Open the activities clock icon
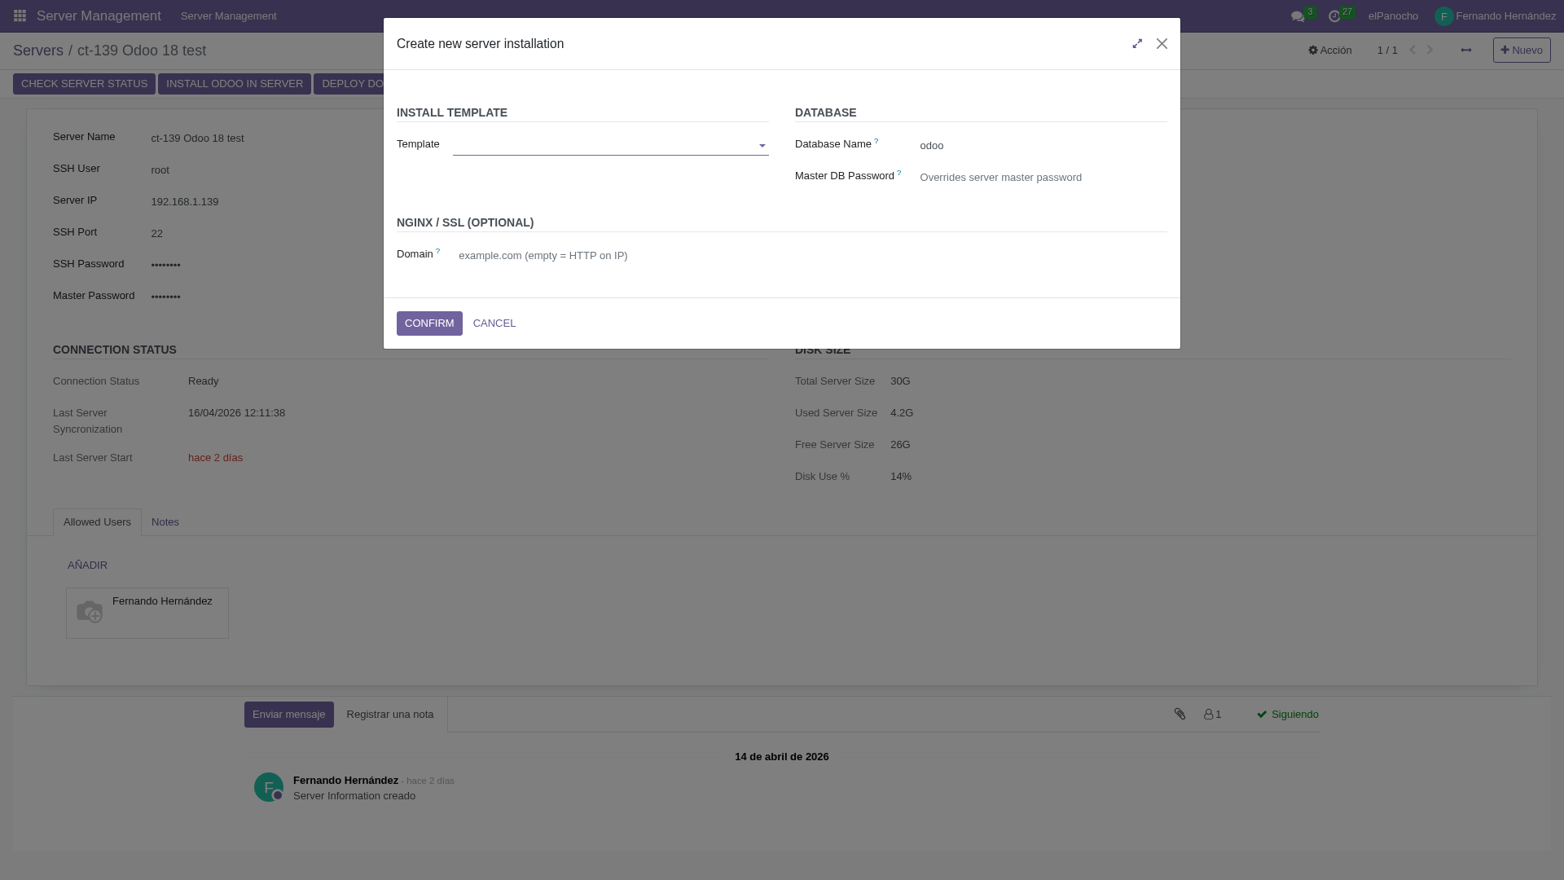 [1334, 16]
